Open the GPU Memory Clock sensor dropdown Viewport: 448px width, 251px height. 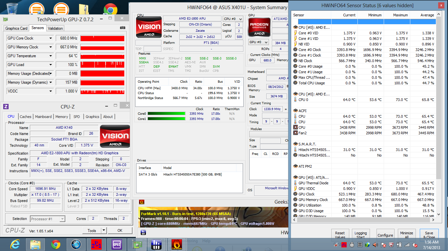51,47
